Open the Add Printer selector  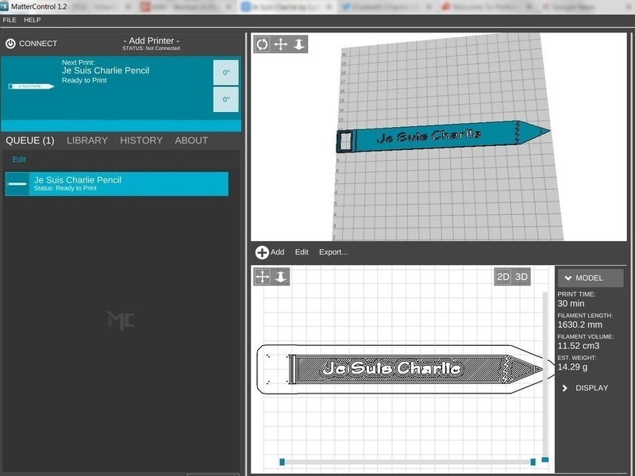click(152, 40)
